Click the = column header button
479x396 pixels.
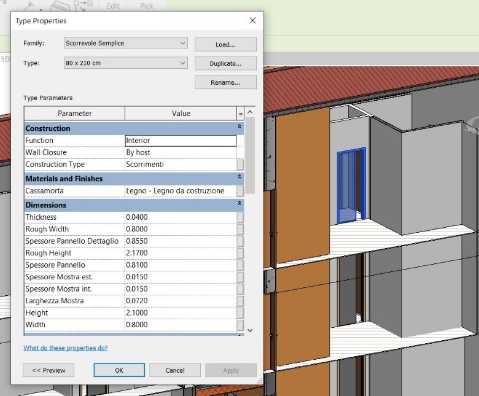240,114
